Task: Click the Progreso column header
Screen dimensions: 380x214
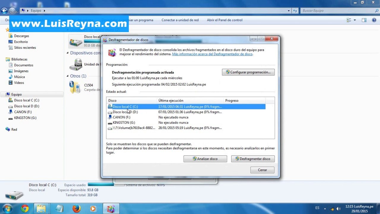Action: [x=244, y=100]
